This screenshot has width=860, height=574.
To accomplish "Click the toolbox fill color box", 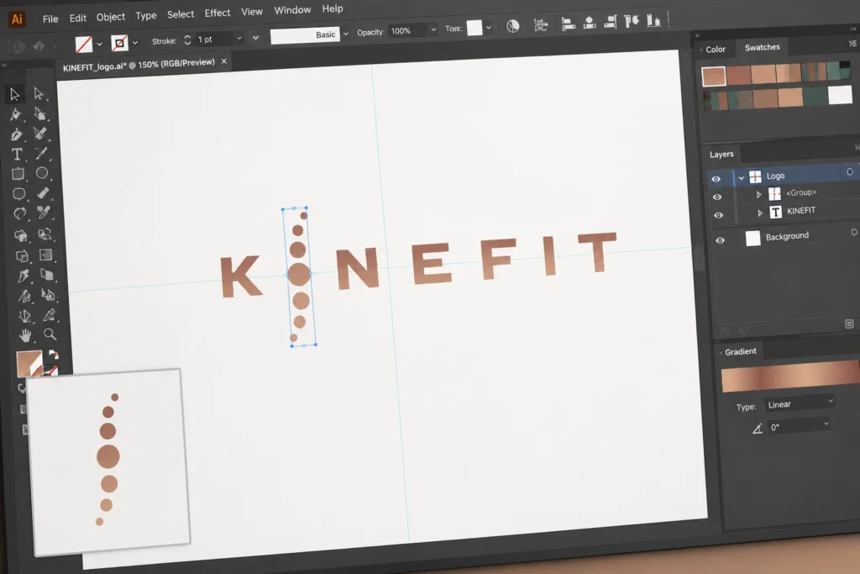I will [29, 363].
